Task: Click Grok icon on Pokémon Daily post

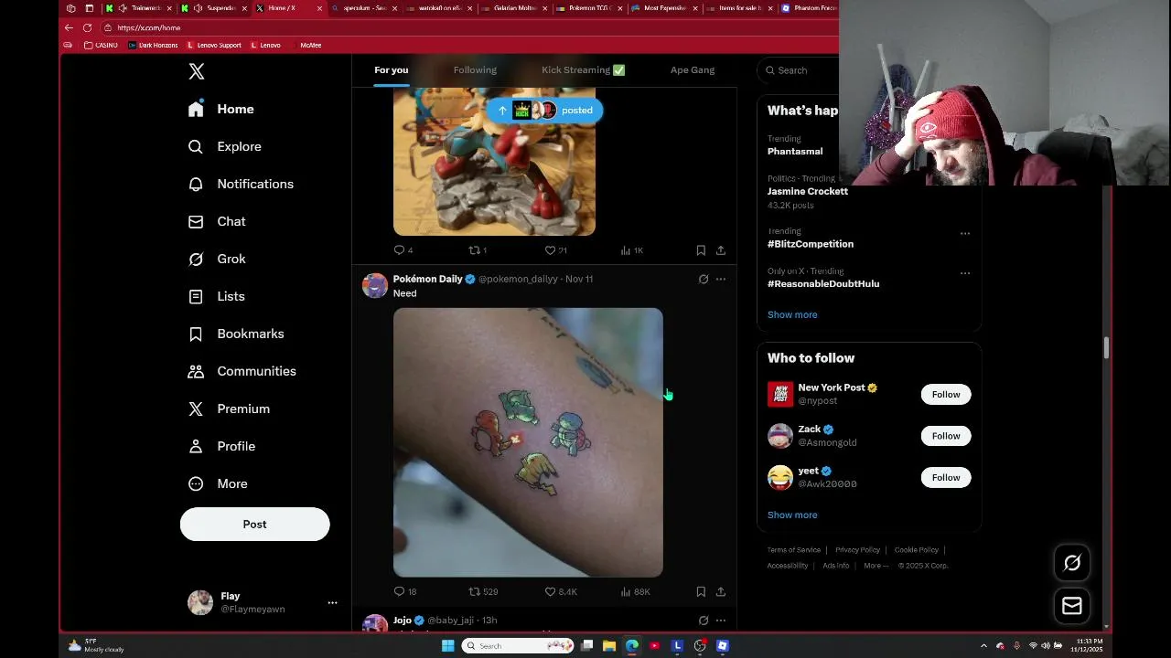Action: coord(704,279)
